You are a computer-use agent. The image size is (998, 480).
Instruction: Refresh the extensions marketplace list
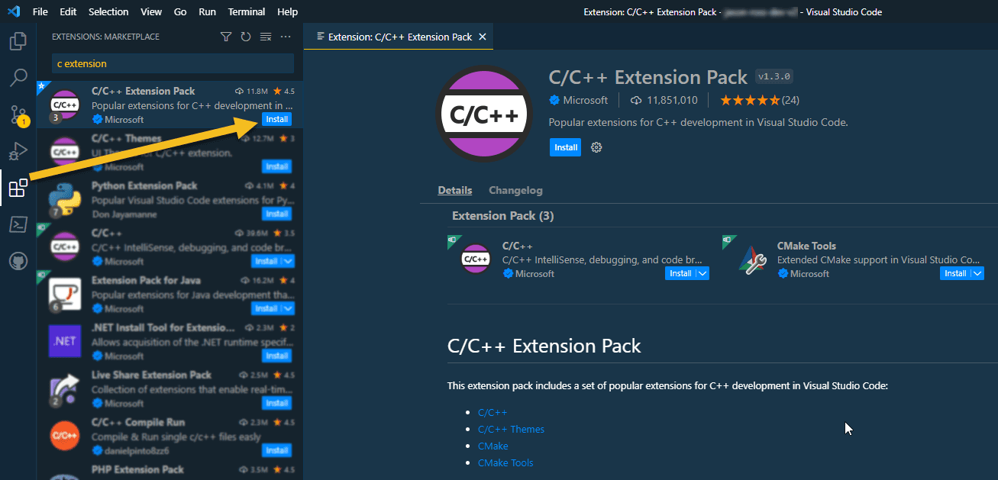point(245,36)
